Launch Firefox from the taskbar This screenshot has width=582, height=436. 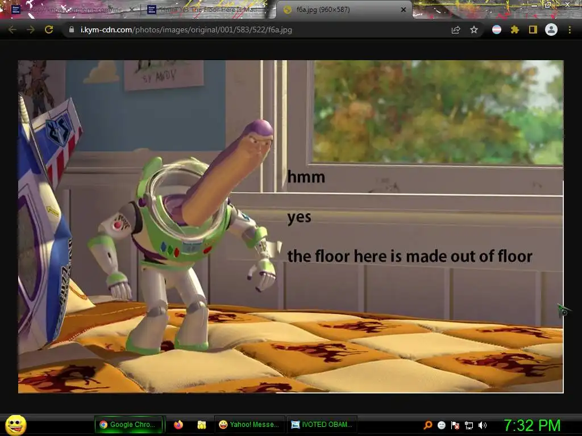click(x=178, y=425)
